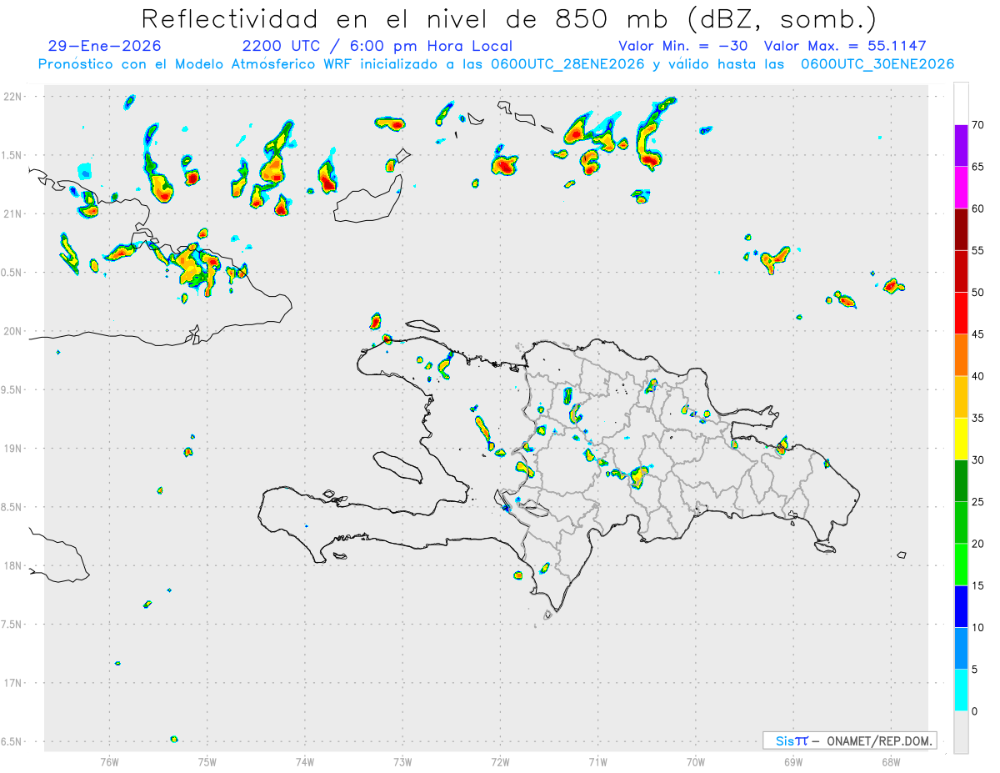Select the cyan 0–5 dBZ colorbar segment

(x=961, y=690)
